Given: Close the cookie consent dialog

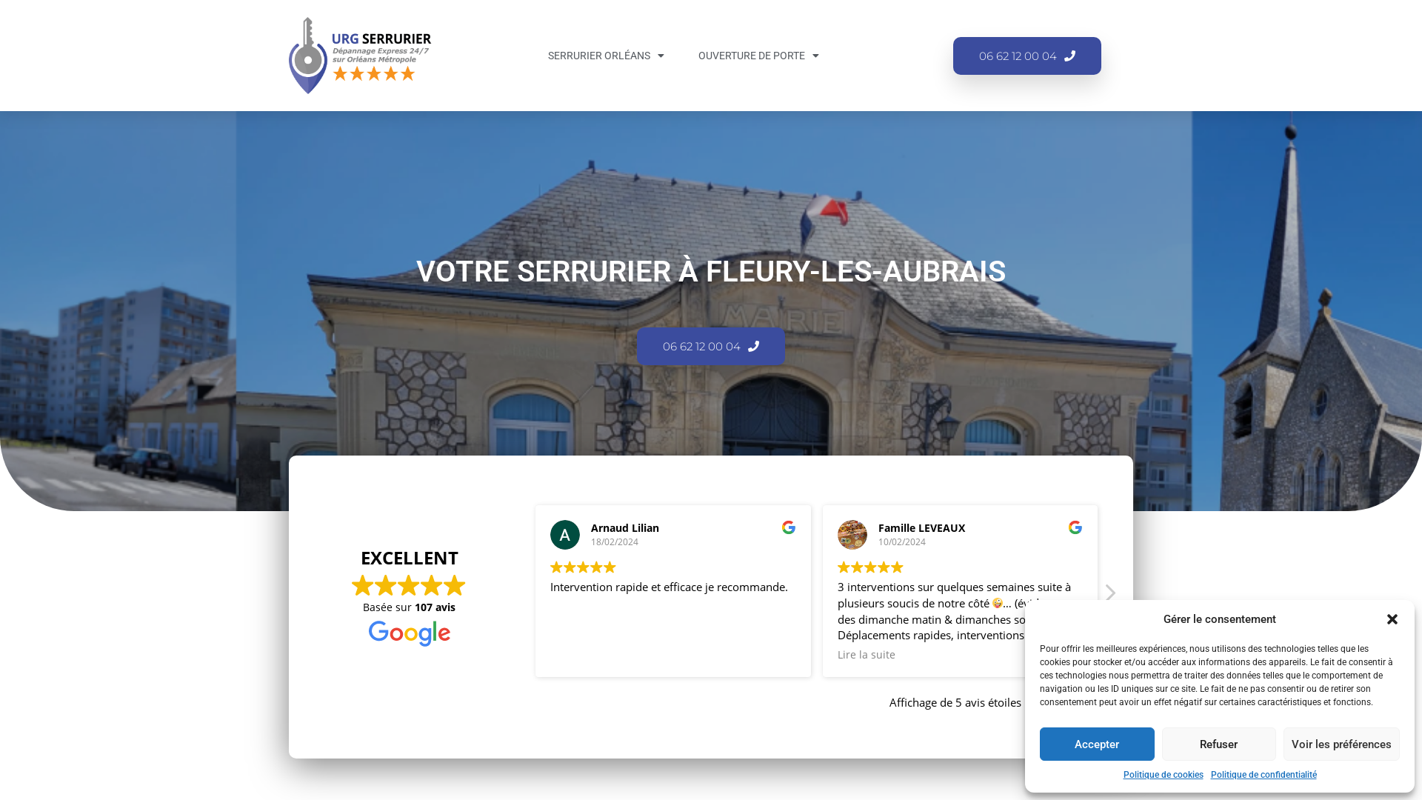Looking at the screenshot, I should [1392, 619].
